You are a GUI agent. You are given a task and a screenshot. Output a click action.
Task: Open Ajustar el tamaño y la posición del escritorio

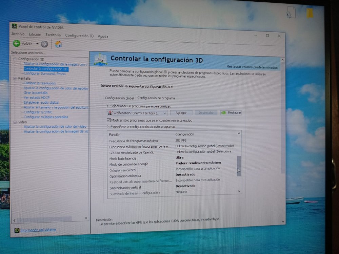(56, 107)
